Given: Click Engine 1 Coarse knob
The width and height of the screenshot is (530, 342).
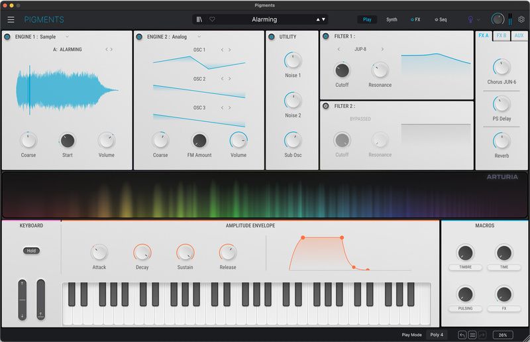Looking at the screenshot, I should [28, 141].
